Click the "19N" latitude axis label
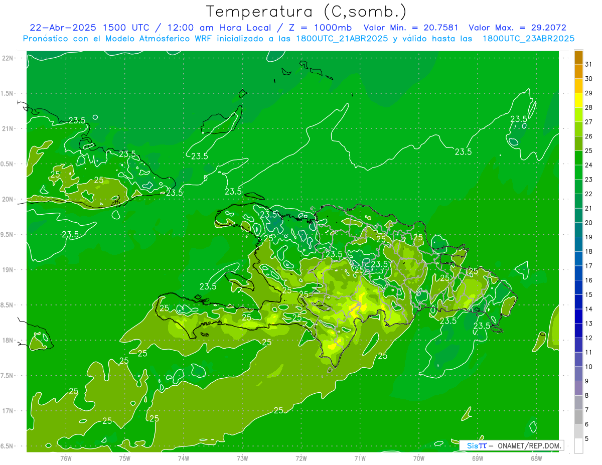602x465 pixels. (7, 269)
